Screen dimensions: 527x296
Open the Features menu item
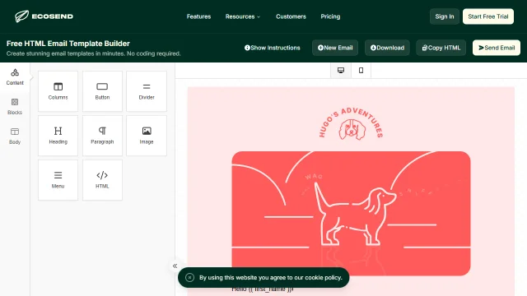click(198, 16)
